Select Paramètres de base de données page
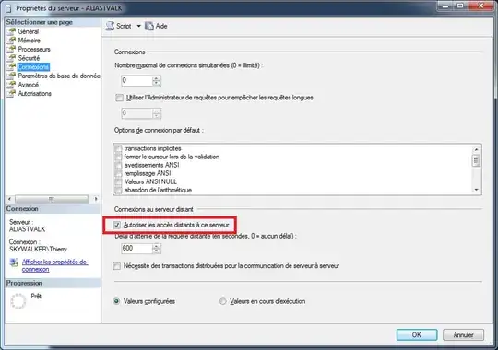The width and height of the screenshot is (498, 350). 59,76
